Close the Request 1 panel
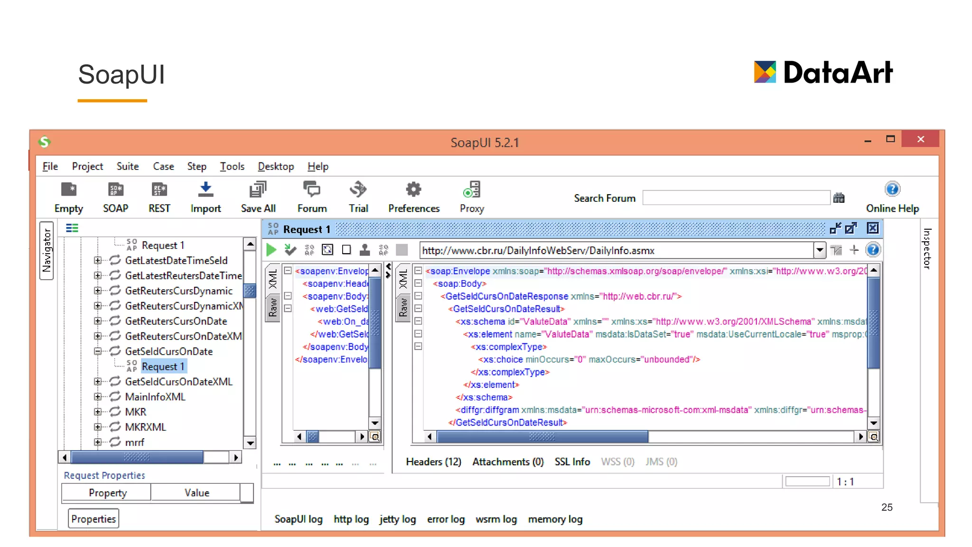Viewport: 972px width, 547px height. [873, 228]
